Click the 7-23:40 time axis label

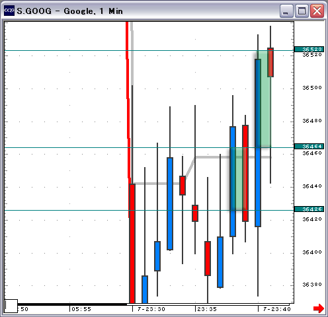277,309
